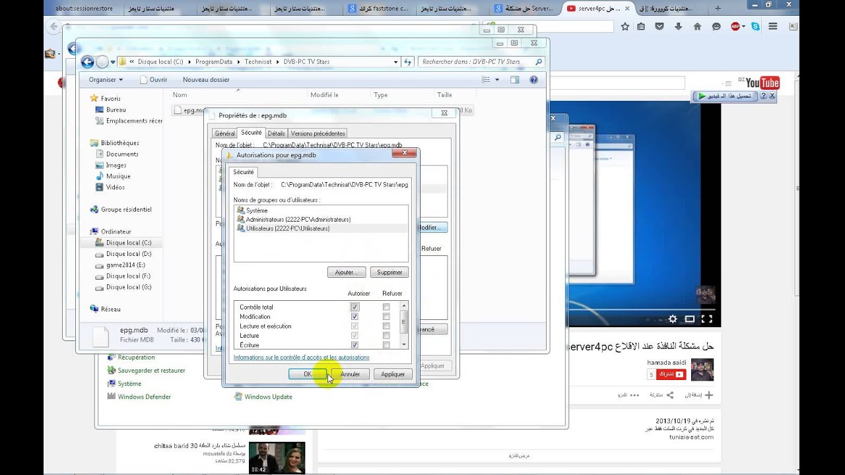
Task: Open Windows Update in the Control Panel
Action: tap(268, 396)
